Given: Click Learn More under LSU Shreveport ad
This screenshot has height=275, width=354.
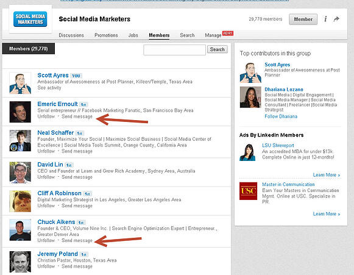Looking at the screenshot, I should 326,175.
